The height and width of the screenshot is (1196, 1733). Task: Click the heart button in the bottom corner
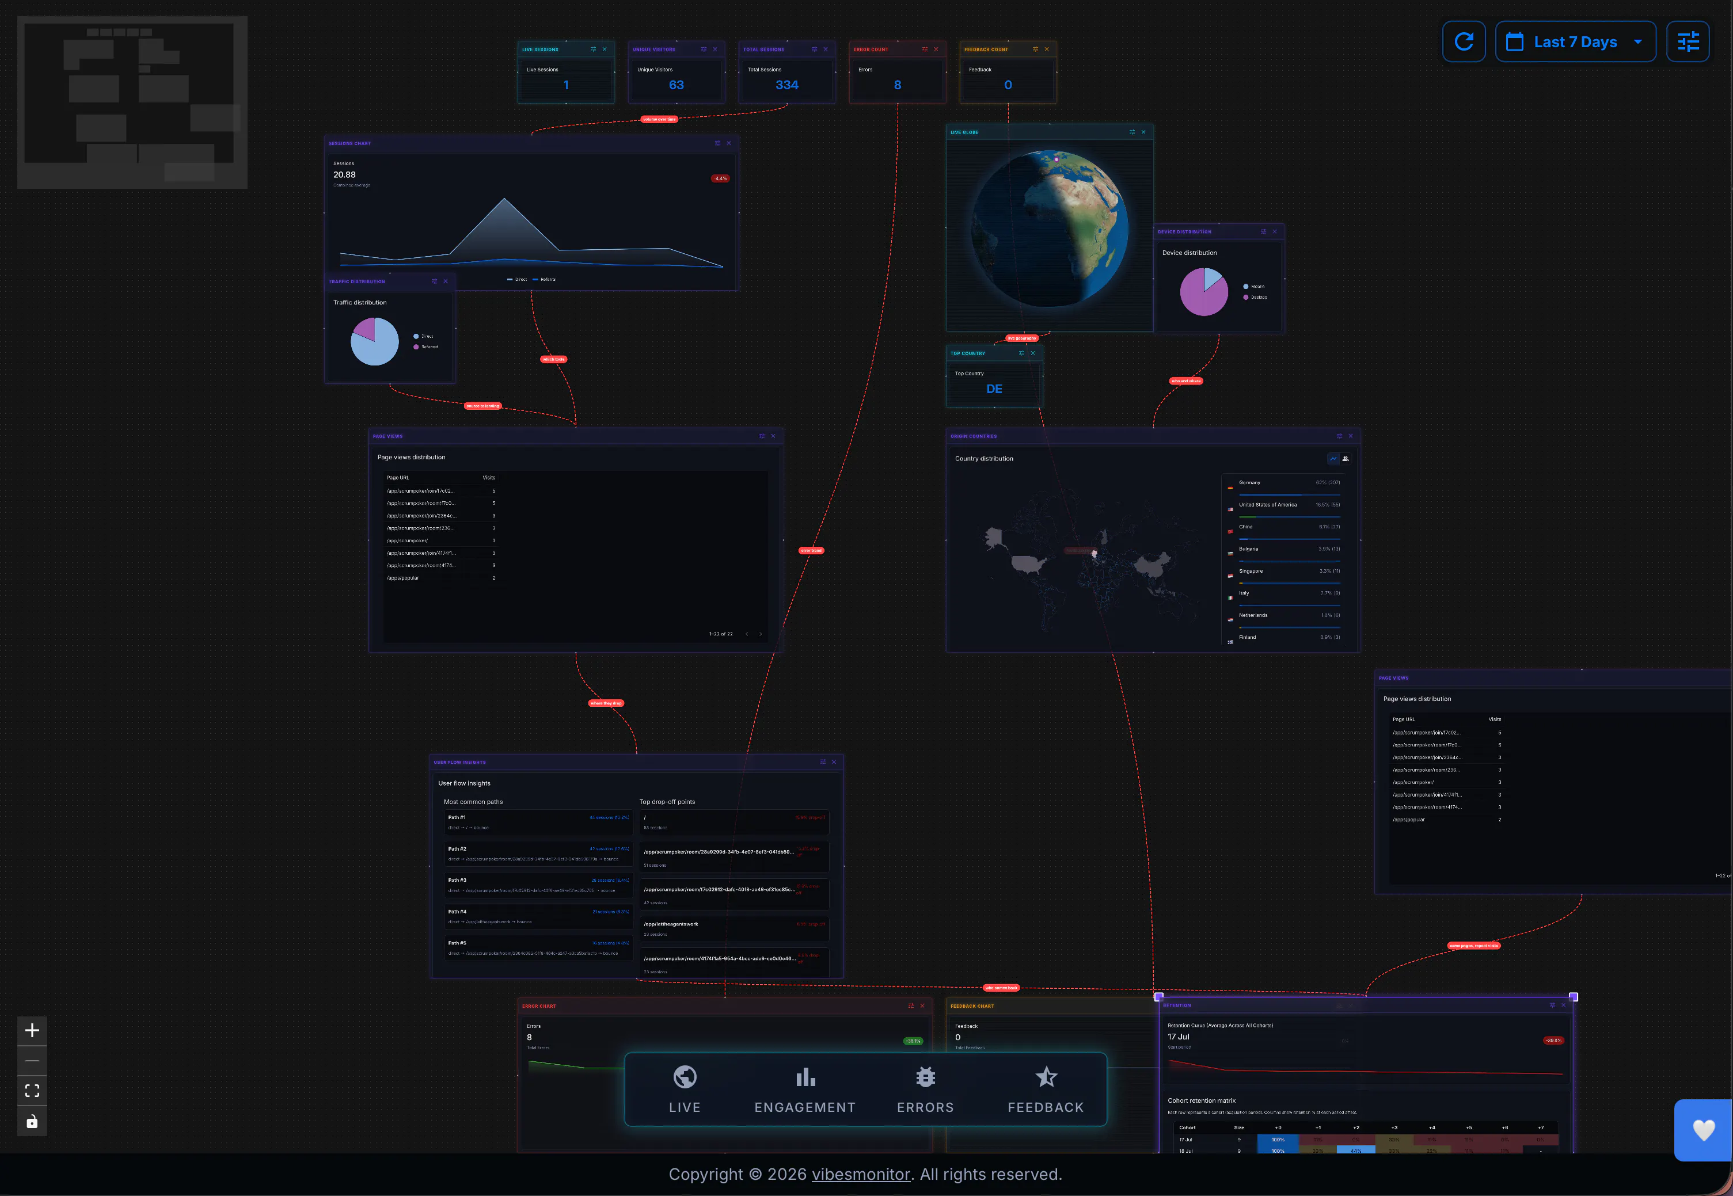pyautogui.click(x=1703, y=1129)
